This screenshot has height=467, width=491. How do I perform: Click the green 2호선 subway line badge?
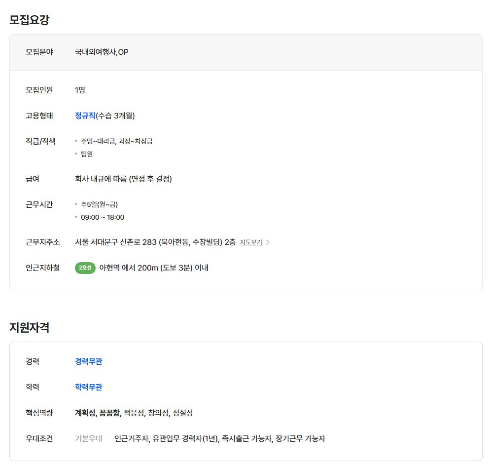pyautogui.click(x=85, y=268)
